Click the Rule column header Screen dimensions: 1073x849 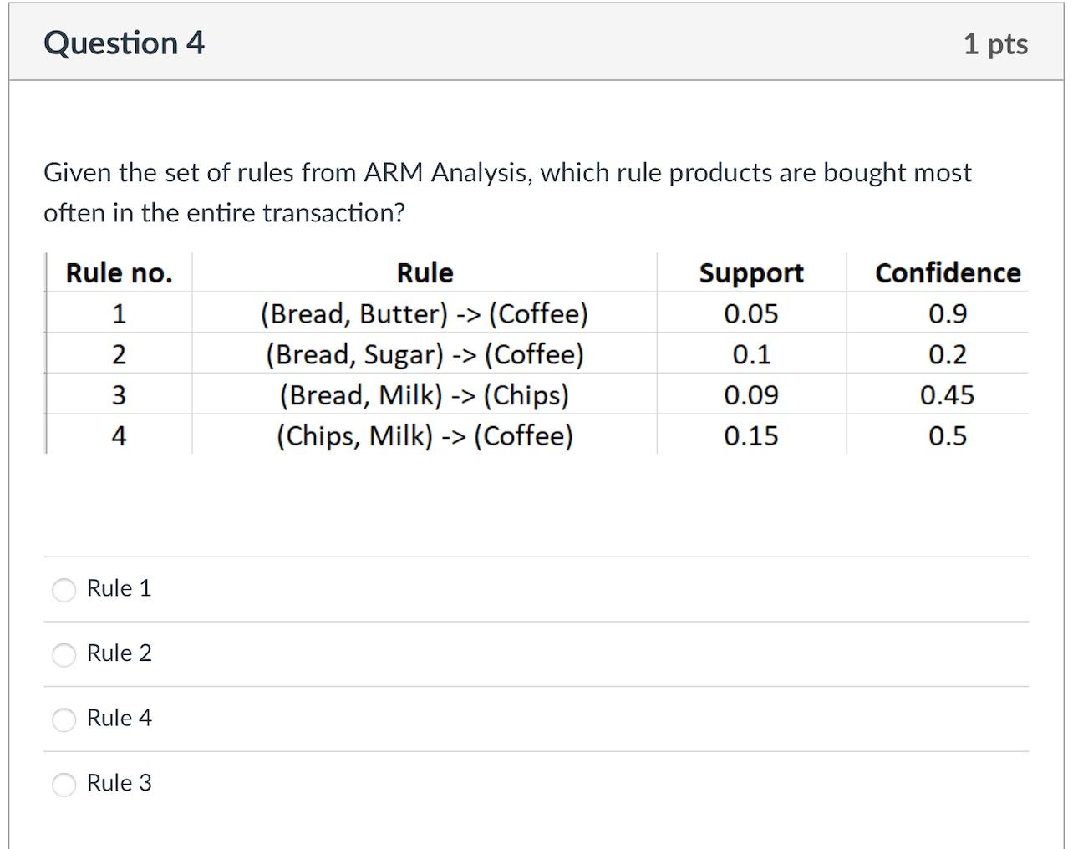tap(425, 272)
